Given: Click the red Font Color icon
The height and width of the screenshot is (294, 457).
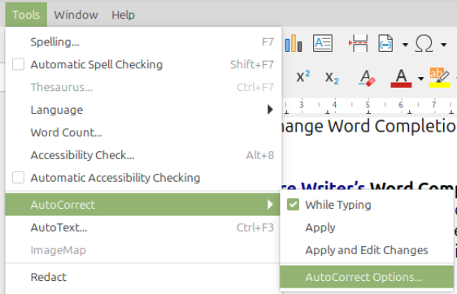Looking at the screenshot, I should [x=401, y=78].
